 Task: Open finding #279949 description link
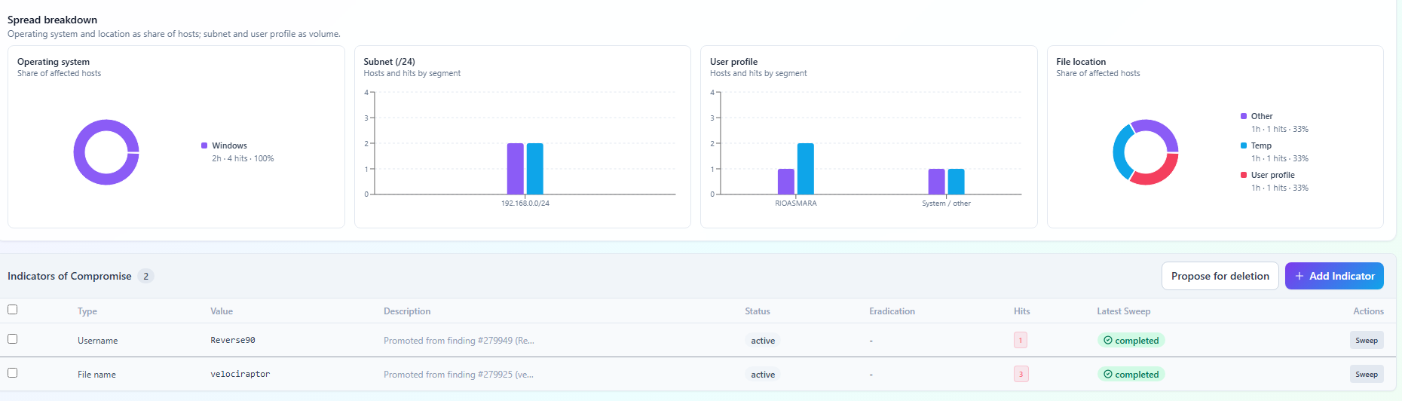point(458,341)
